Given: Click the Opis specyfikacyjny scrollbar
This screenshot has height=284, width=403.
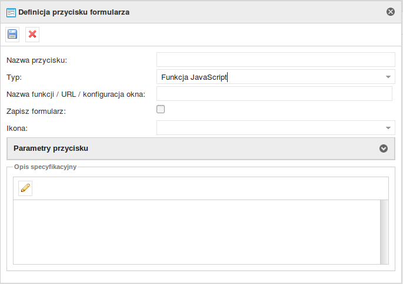Looking at the screenshot, I should (x=384, y=232).
